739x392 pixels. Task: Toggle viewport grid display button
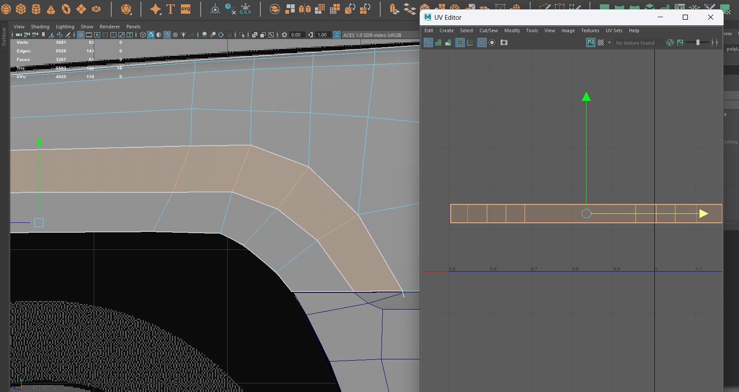(81, 35)
